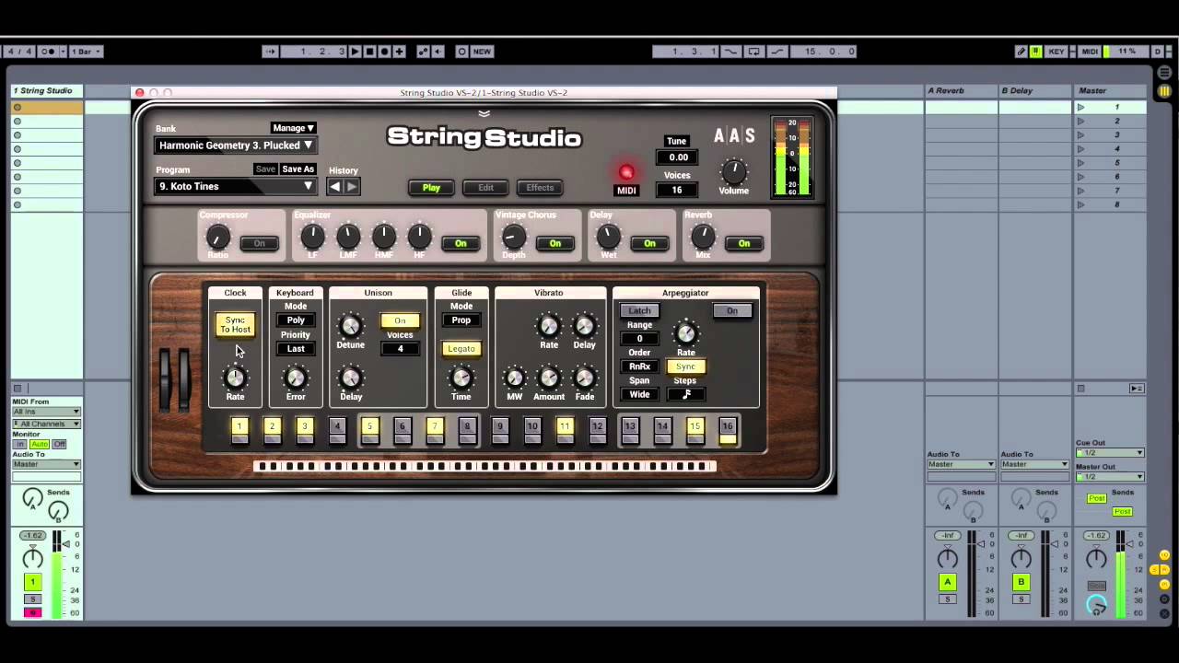
Task: Switch to the Edit tab
Action: (485, 188)
